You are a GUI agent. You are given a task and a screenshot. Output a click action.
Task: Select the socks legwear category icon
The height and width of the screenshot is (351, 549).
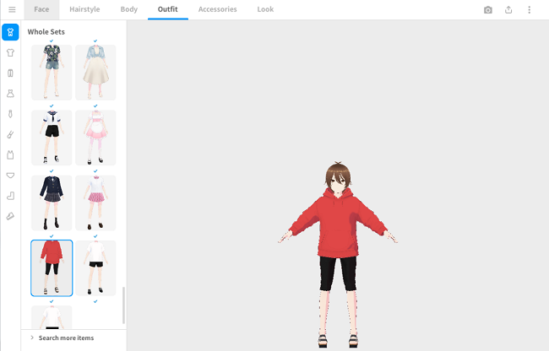click(x=10, y=196)
